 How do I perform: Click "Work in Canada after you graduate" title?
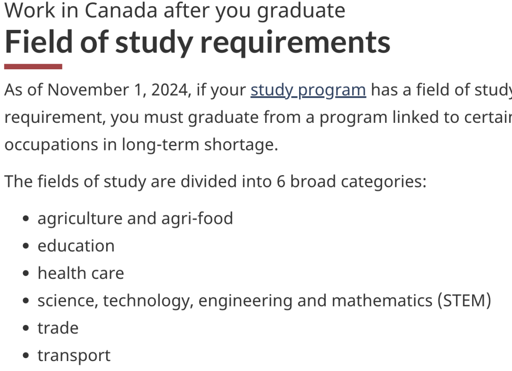click(x=174, y=11)
